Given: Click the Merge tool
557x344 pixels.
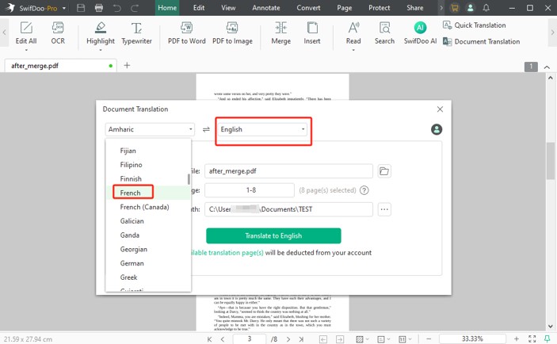Looking at the screenshot, I should [x=281, y=32].
